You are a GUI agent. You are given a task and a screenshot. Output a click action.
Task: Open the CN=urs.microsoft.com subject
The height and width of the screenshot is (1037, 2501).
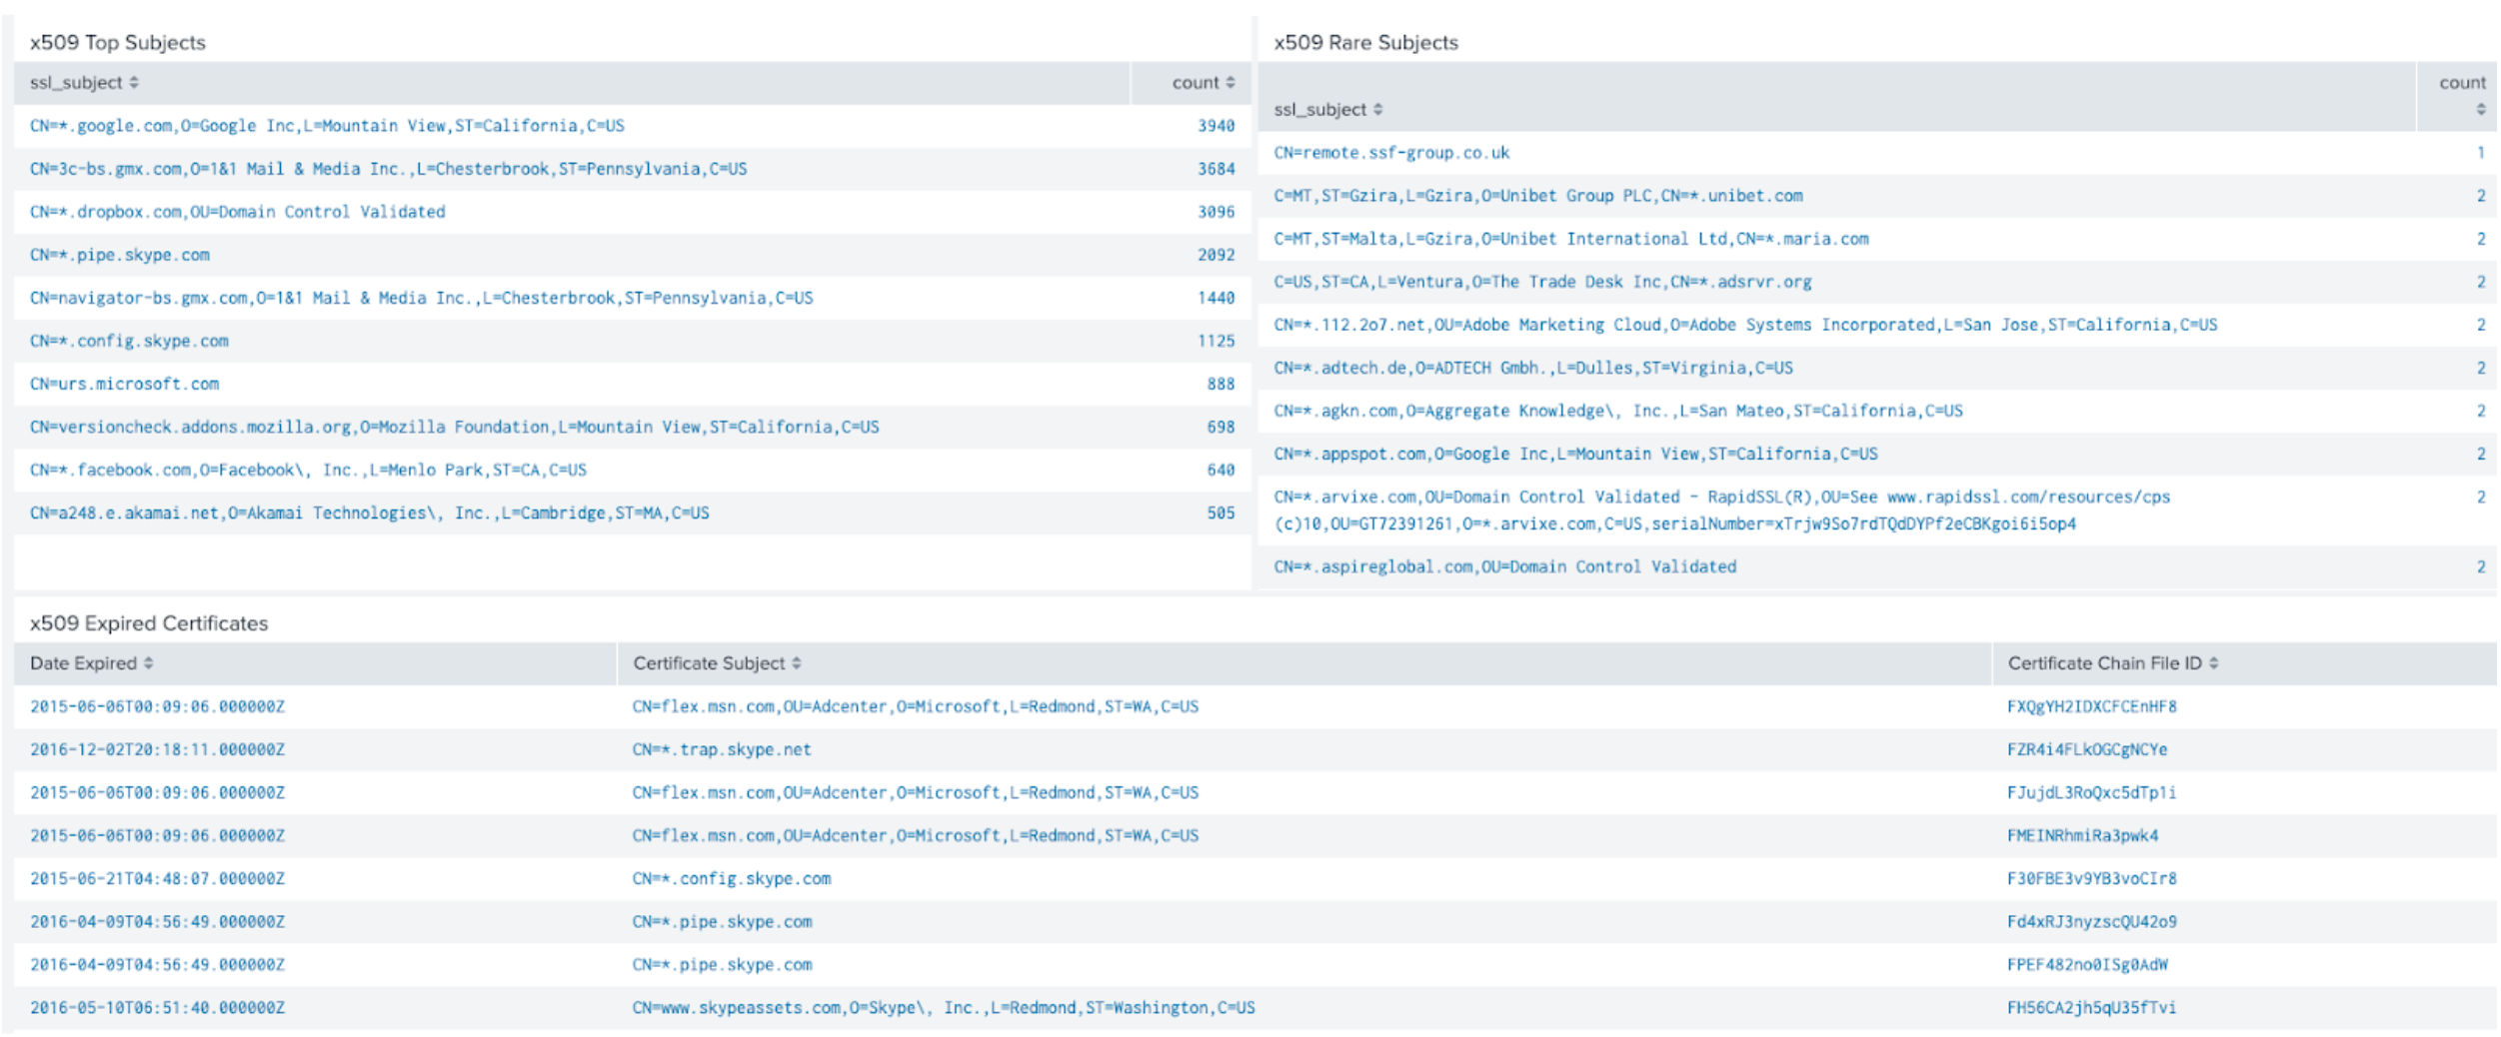pos(124,384)
